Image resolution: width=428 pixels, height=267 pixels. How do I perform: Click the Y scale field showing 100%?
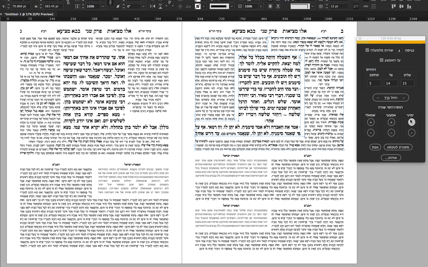[93, 6]
